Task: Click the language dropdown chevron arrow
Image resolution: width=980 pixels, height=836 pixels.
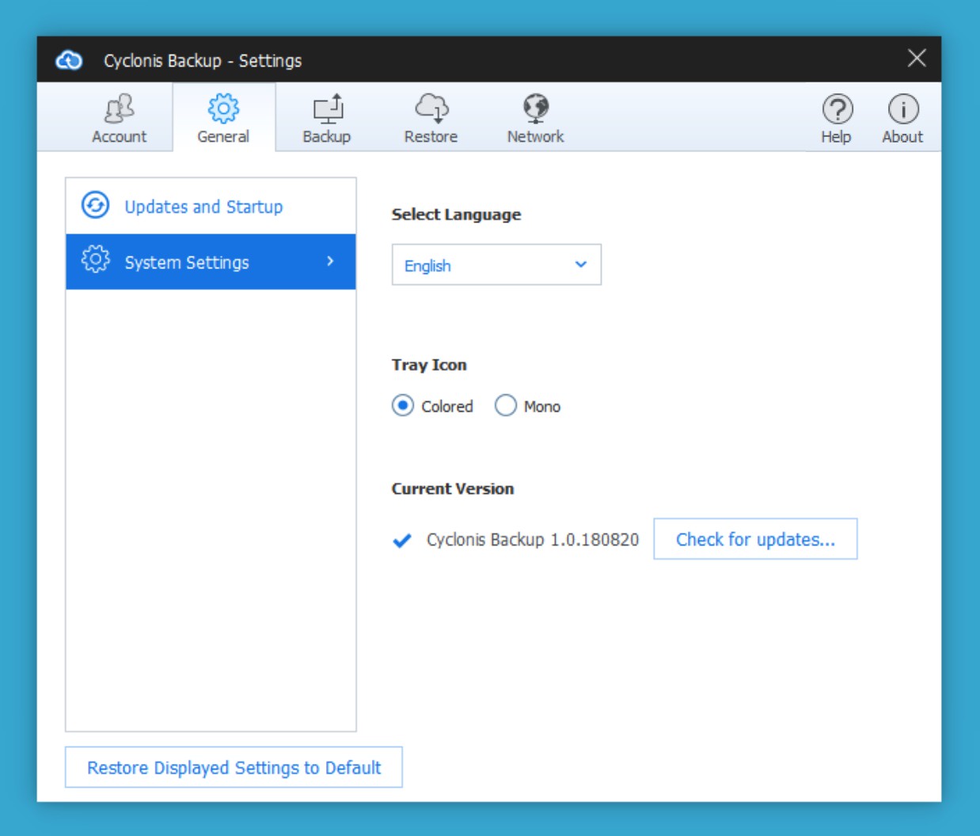Action: click(x=581, y=264)
